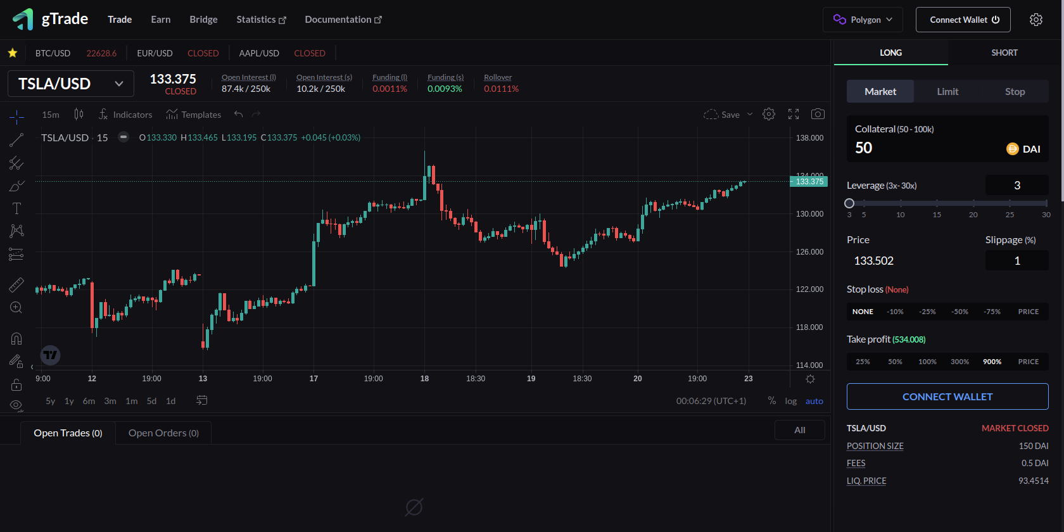The width and height of the screenshot is (1064, 532).
Task: Open the Polygon network dropdown
Action: pyautogui.click(x=863, y=20)
